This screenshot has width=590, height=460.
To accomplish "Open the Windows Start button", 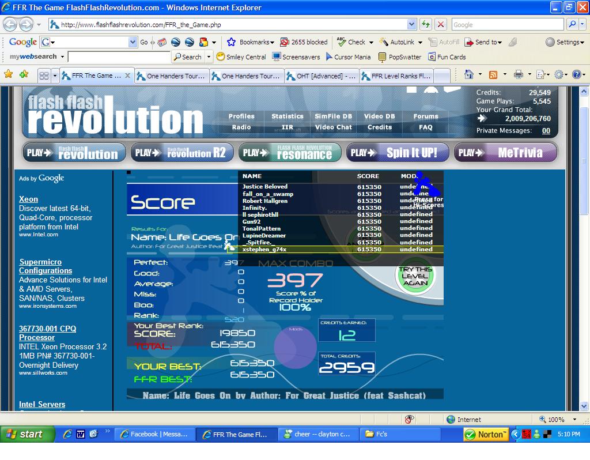I will click(27, 434).
